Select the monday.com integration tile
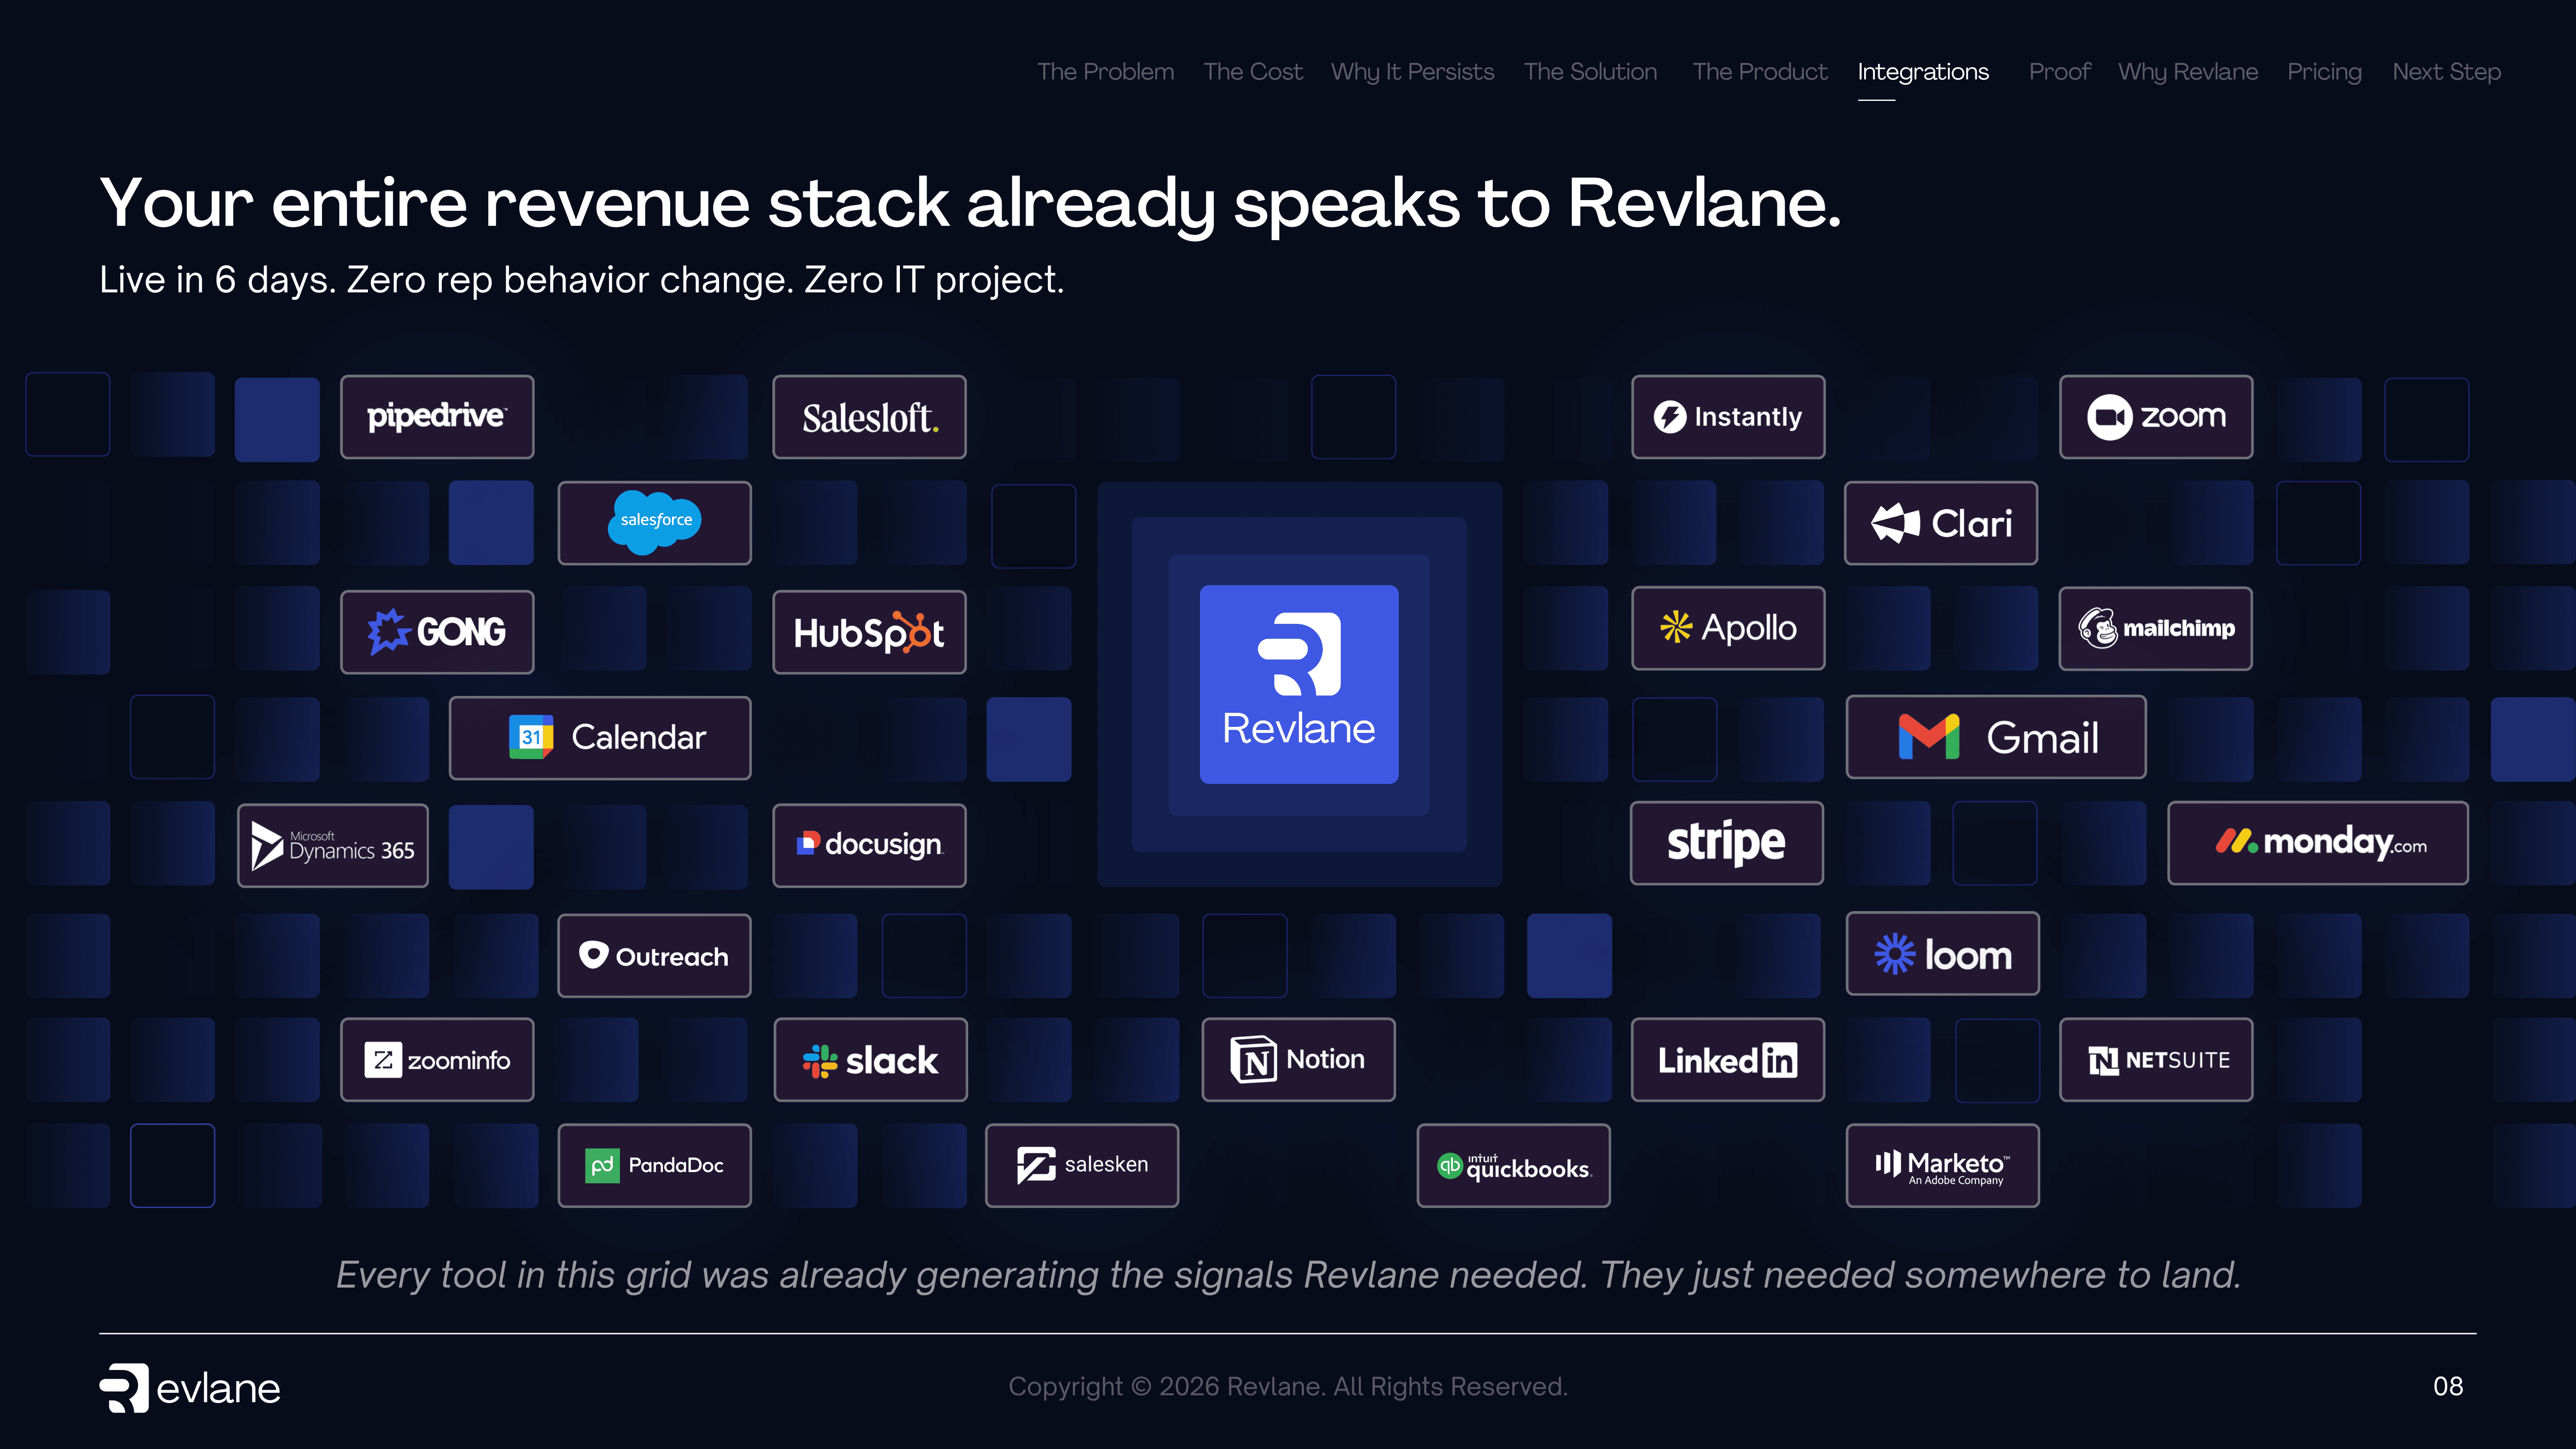 tap(2318, 843)
